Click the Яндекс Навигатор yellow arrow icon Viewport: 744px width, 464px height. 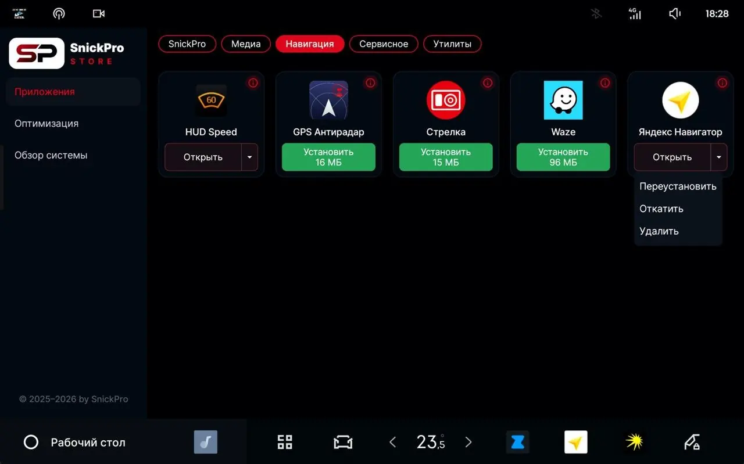point(681,100)
